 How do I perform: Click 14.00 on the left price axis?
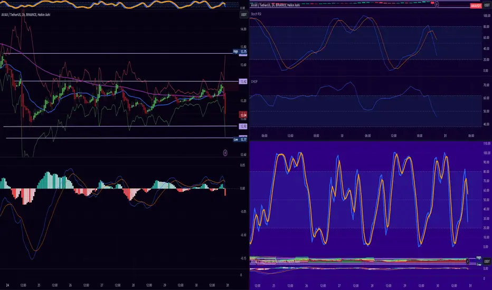[x=243, y=29]
